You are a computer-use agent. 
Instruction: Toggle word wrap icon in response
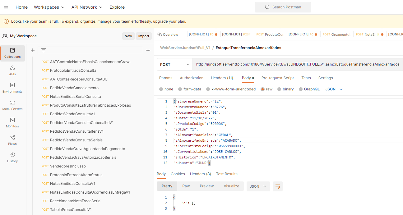coord(277,186)
